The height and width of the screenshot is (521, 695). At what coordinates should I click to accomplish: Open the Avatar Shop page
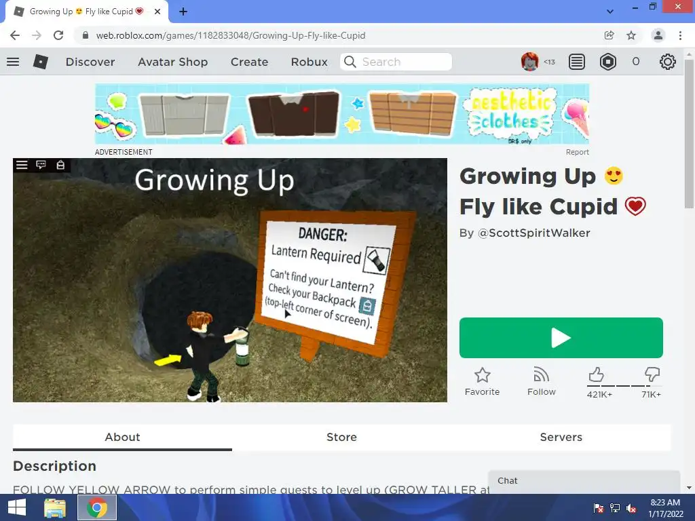pyautogui.click(x=172, y=62)
